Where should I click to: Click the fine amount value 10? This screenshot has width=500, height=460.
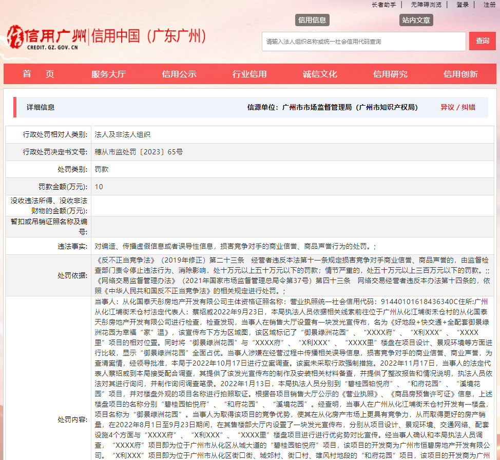(x=99, y=187)
